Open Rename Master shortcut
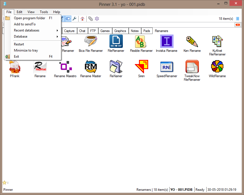 (x=91, y=69)
